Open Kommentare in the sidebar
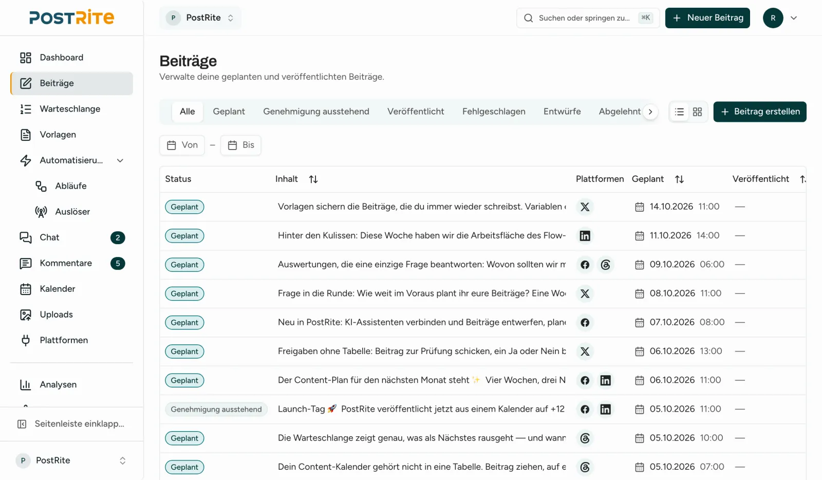 [71, 263]
